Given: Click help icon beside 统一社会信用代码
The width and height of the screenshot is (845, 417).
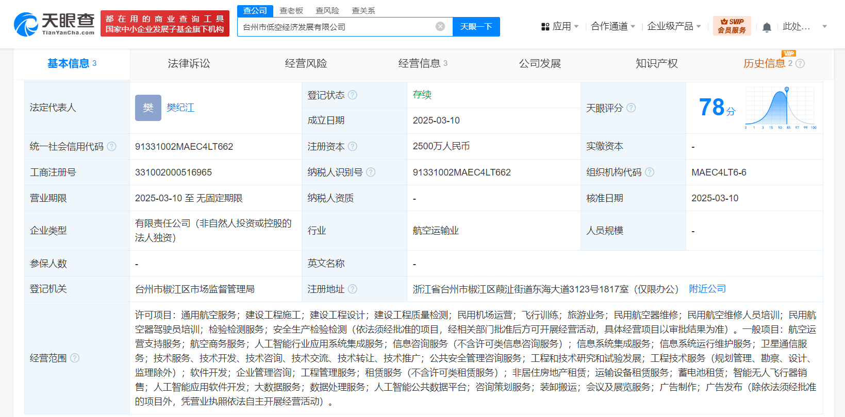Looking at the screenshot, I should point(112,147).
